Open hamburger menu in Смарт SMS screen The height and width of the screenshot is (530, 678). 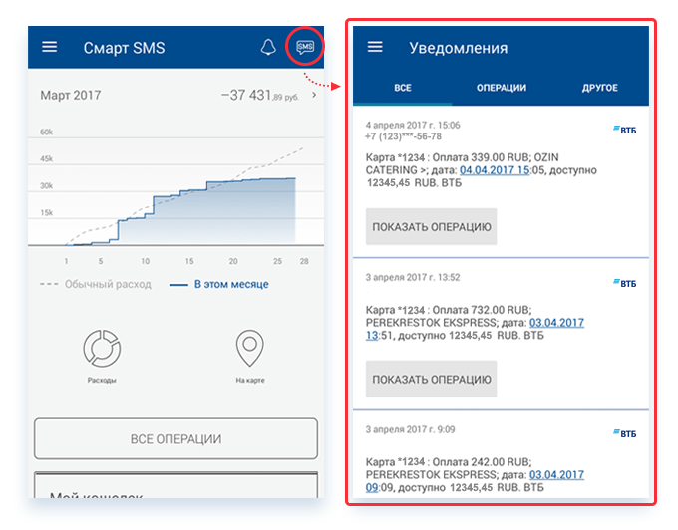point(50,48)
